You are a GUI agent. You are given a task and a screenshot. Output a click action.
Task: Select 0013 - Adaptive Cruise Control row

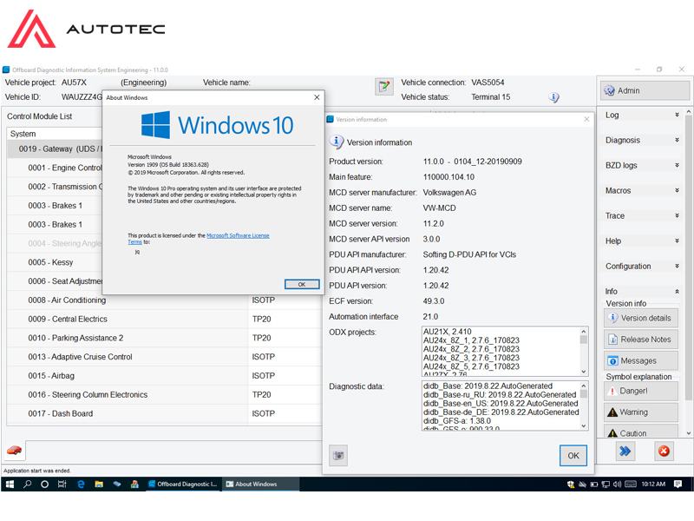(x=164, y=357)
